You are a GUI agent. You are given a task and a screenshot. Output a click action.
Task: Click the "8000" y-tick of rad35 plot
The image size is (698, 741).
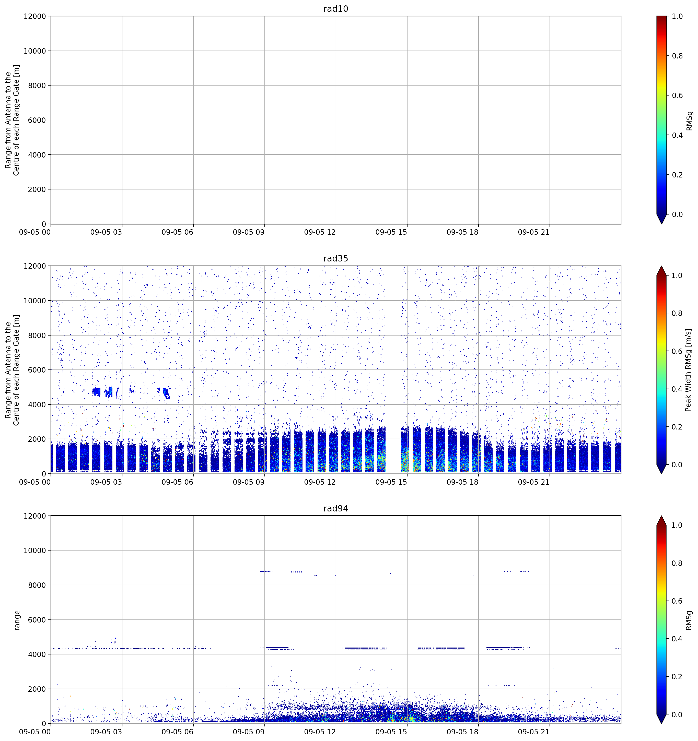[x=37, y=336]
